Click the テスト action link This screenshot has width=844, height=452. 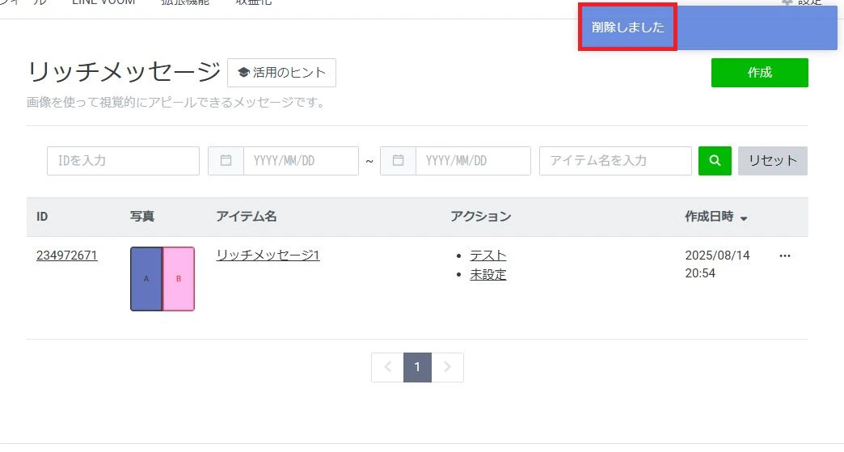(487, 256)
